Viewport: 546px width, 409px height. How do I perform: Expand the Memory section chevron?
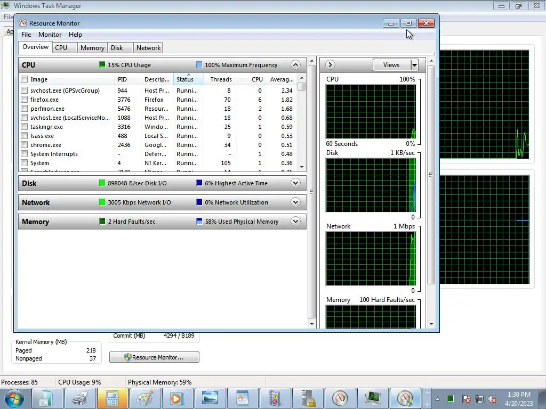click(x=295, y=221)
